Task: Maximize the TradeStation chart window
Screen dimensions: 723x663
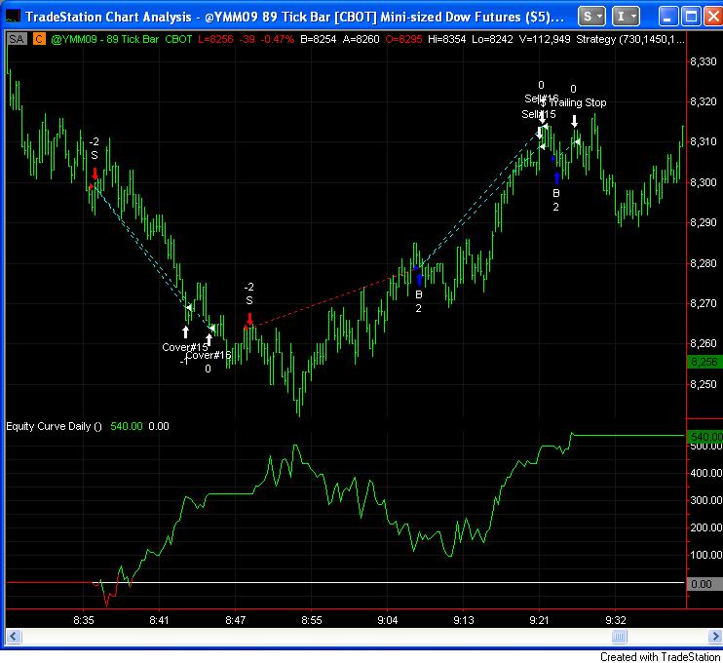Action: pyautogui.click(x=691, y=17)
